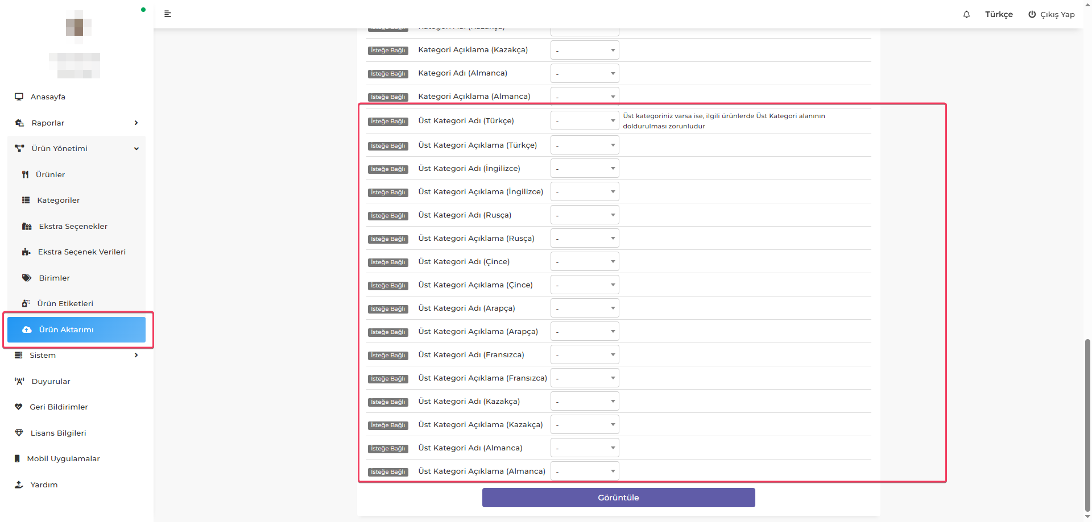Open Üst Kategori Adı (Türkçe) dropdown

pyautogui.click(x=584, y=121)
